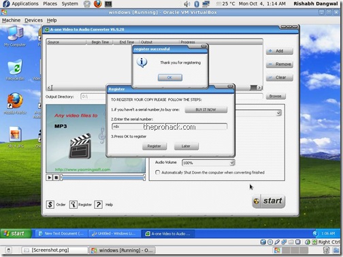343x257 pixels.
Task: Click the BUY IT NOW button
Action: click(206, 110)
